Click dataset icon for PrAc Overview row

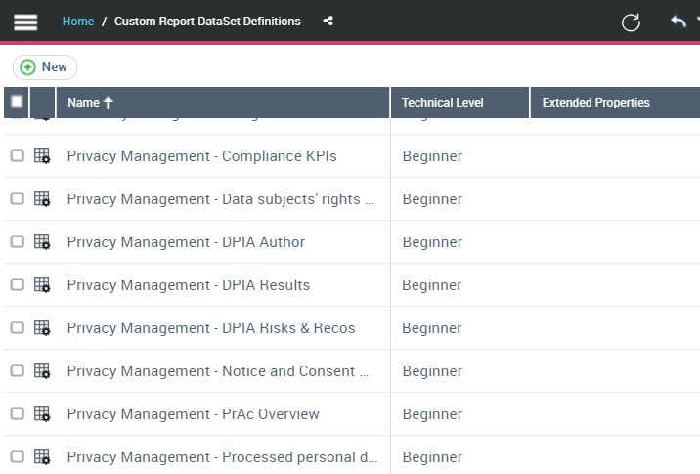pos(42,414)
